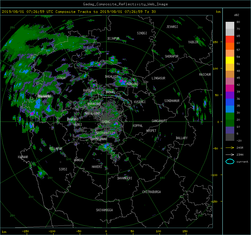Select the red 65 dBZ color swatch
The image size is (251, 235).
[230, 39]
